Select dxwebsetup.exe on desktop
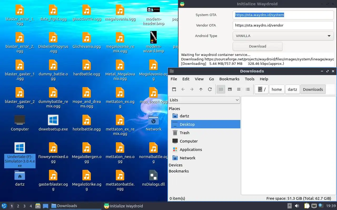337x210 pixels. (x=53, y=123)
